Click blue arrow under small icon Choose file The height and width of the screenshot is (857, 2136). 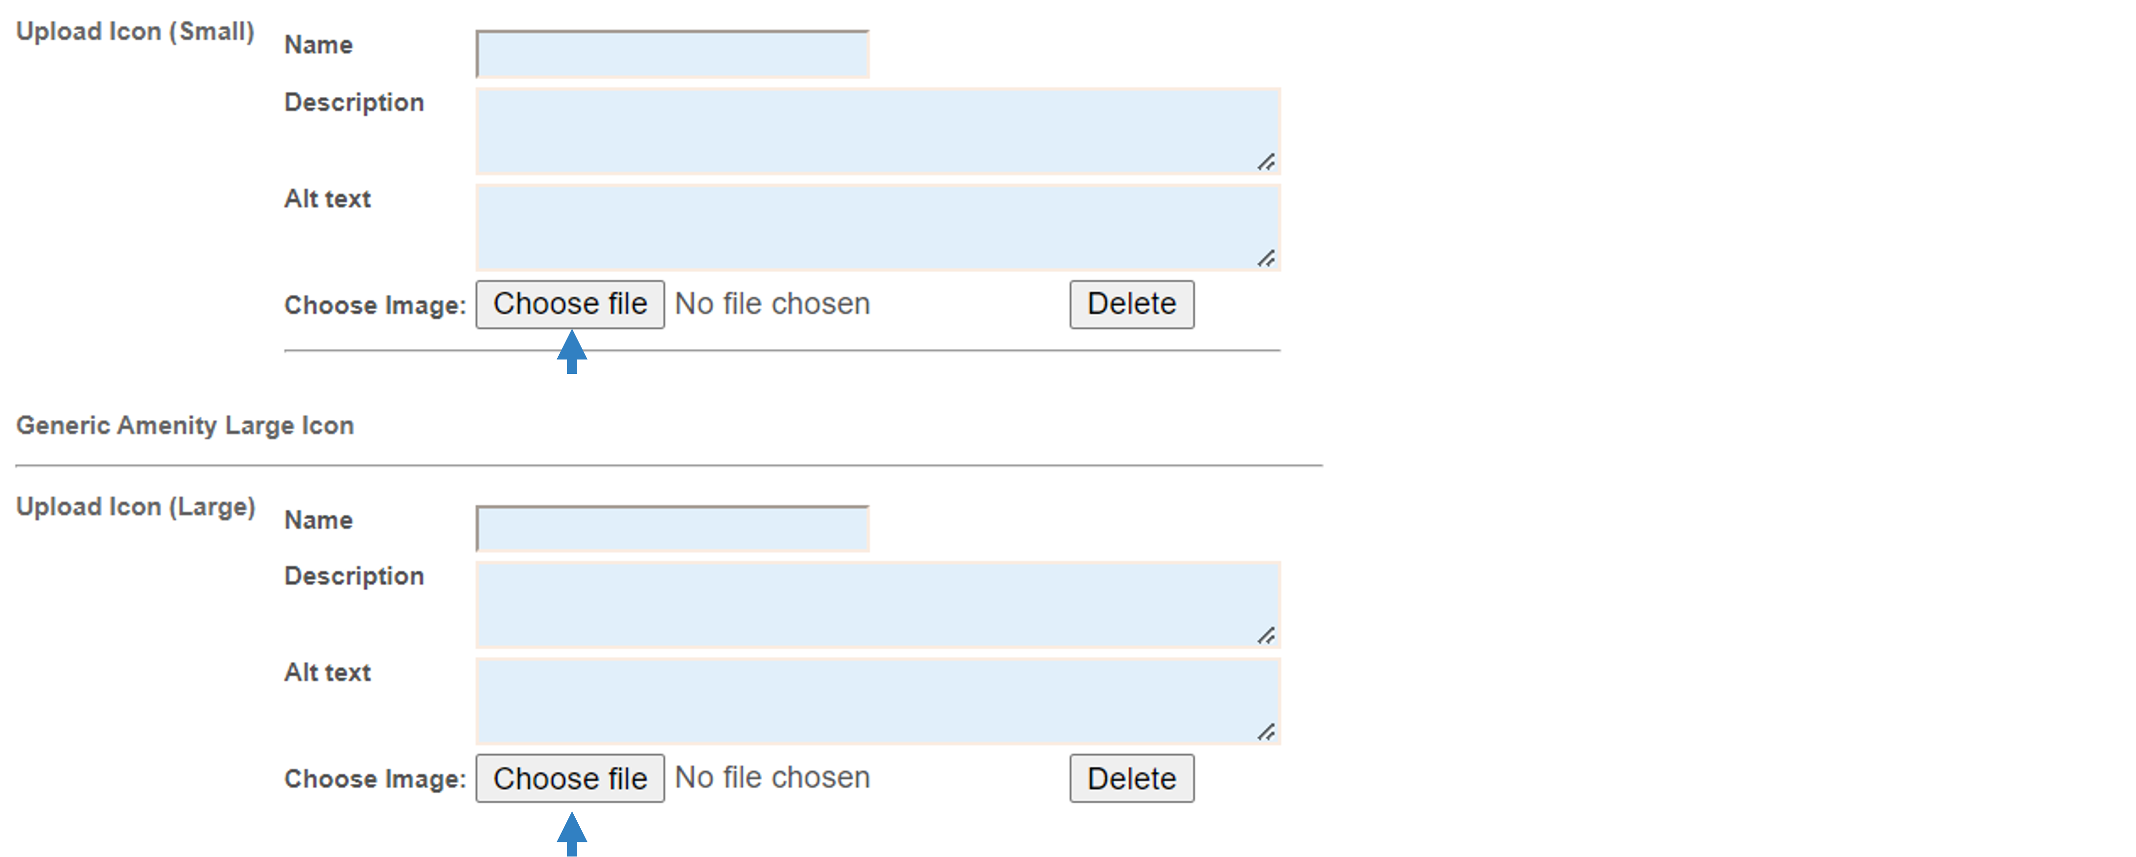pos(572,351)
